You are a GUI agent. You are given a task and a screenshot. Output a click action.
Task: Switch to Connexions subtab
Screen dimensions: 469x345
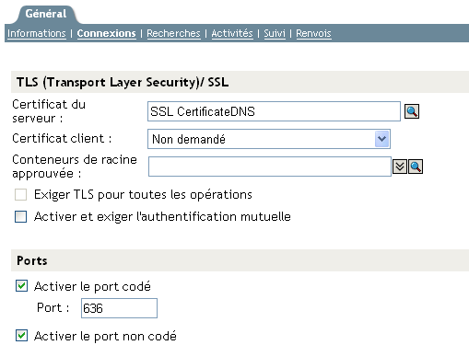106,33
